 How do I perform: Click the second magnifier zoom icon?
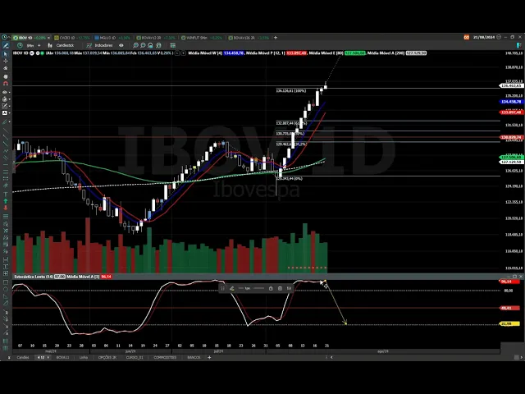[x=143, y=45]
